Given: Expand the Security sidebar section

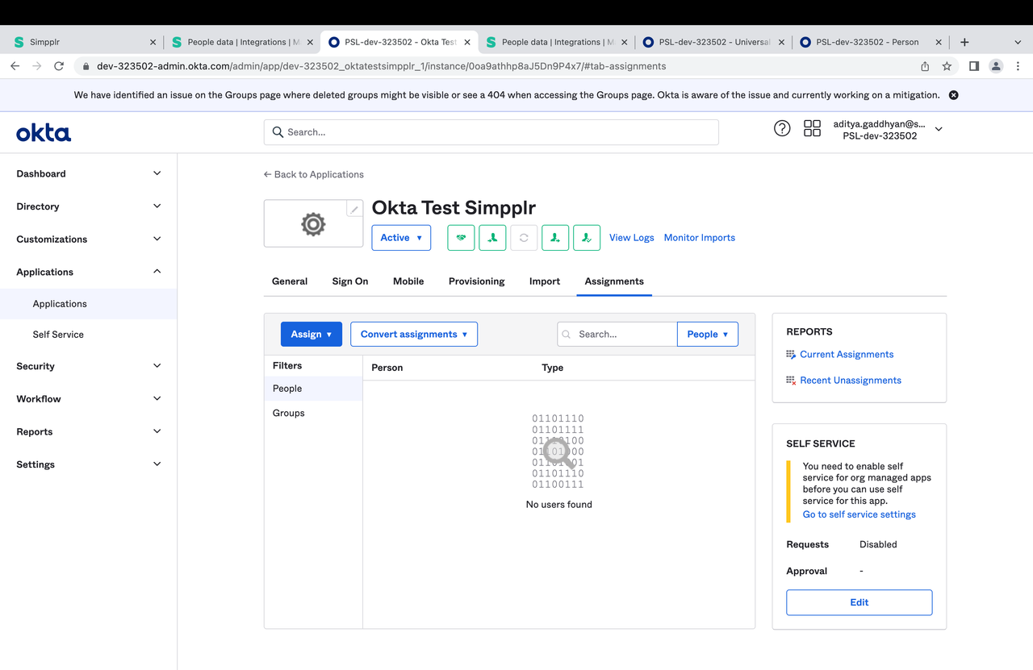Looking at the screenshot, I should pos(88,366).
